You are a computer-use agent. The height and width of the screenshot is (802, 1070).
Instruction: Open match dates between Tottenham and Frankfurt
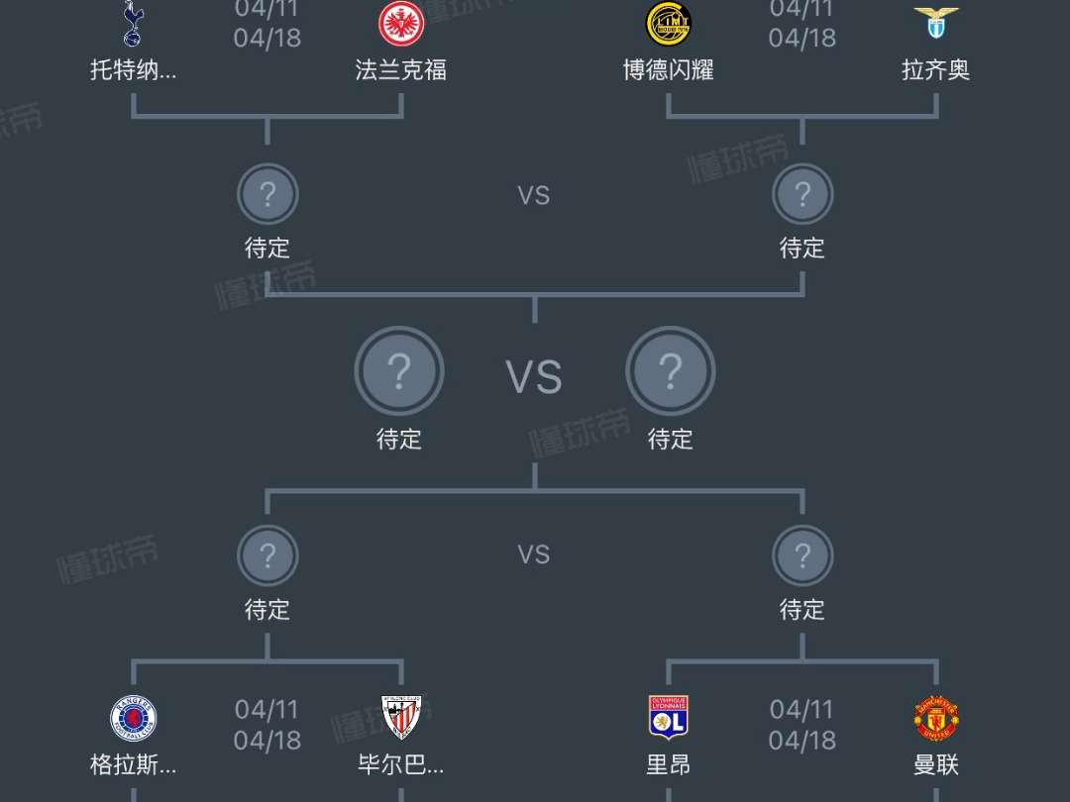[x=267, y=24]
